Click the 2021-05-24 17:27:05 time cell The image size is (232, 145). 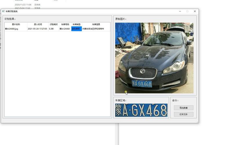point(38,29)
